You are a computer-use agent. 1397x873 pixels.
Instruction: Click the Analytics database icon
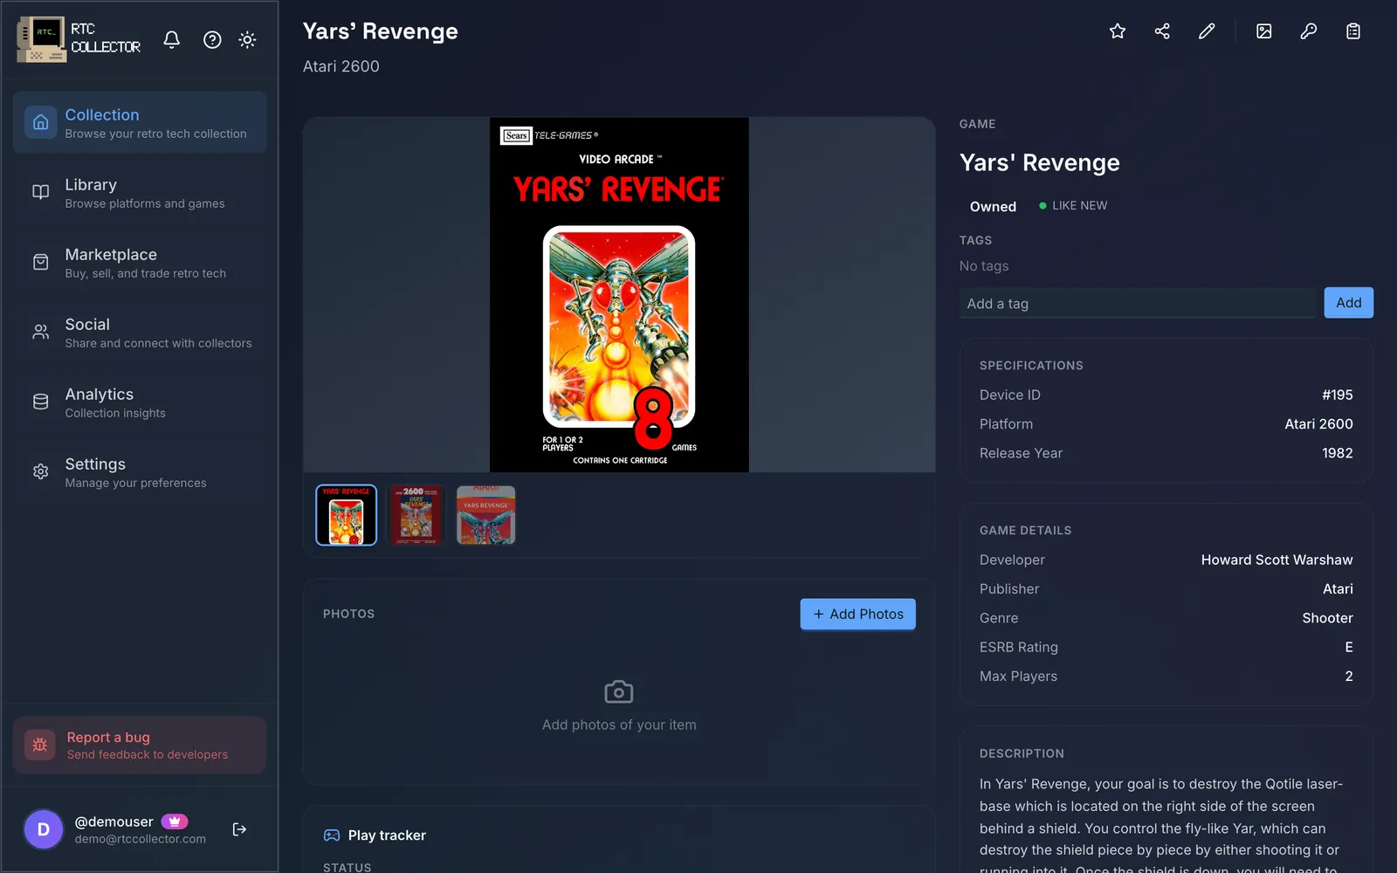pyautogui.click(x=41, y=402)
